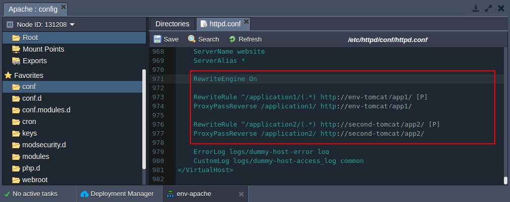Click the Deployment Manager cloud icon
510x202 pixels.
click(84, 194)
